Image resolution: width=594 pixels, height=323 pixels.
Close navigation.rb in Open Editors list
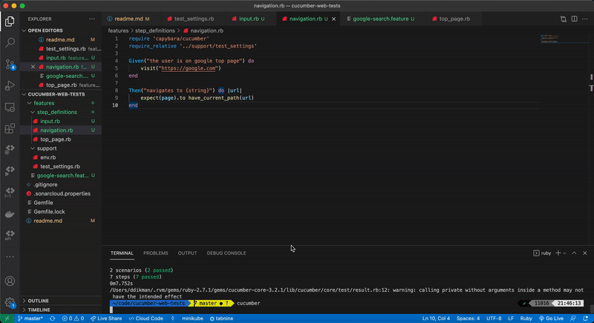click(x=33, y=67)
